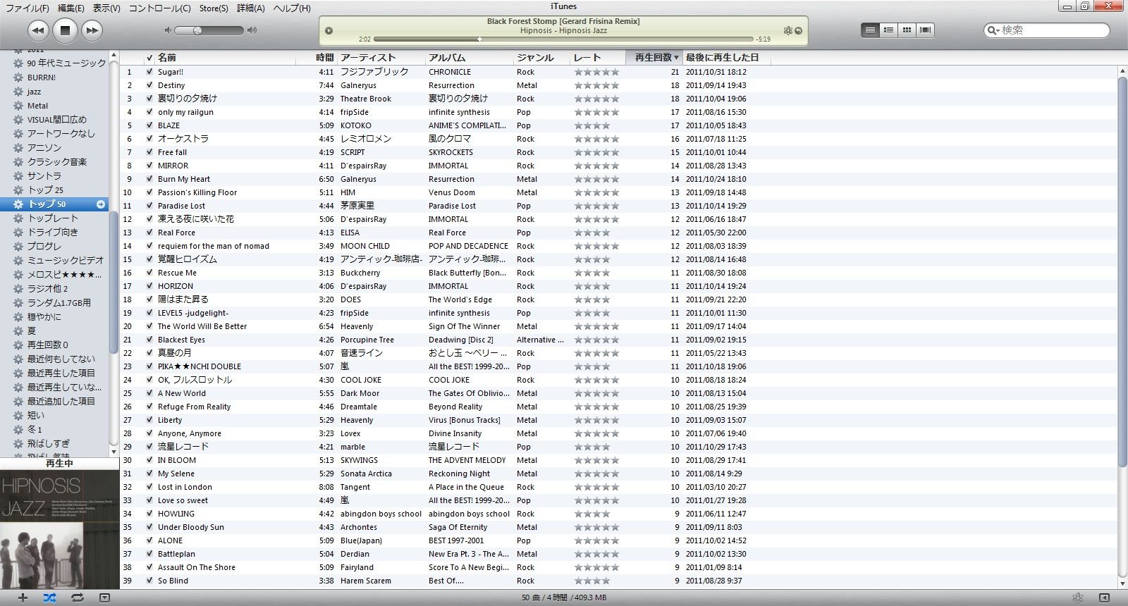Open the 詳細(A) menu
Image resolution: width=1128 pixels, height=606 pixels.
point(251,8)
